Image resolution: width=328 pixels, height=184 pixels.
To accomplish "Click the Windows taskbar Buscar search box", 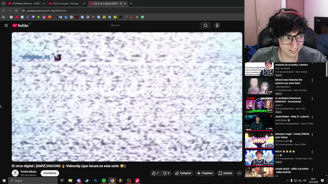I will pyautogui.click(x=33, y=181).
